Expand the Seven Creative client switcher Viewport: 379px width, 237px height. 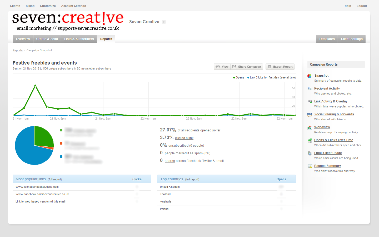[164, 22]
